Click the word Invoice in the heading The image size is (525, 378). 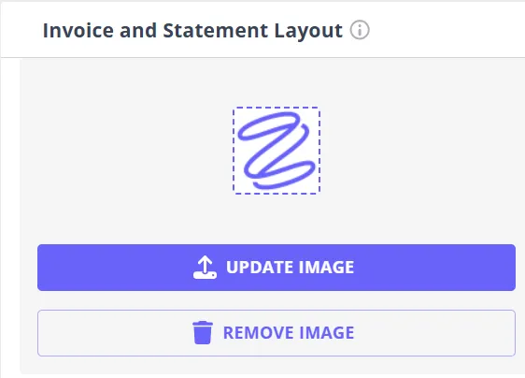(x=78, y=31)
